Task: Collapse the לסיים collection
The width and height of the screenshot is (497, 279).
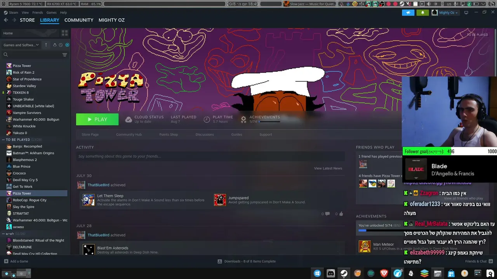Action: pos(3,234)
